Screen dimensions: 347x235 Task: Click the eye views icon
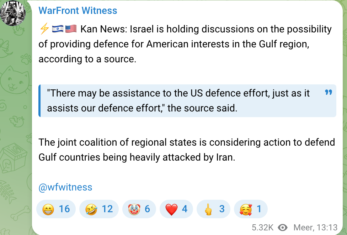coord(283,228)
